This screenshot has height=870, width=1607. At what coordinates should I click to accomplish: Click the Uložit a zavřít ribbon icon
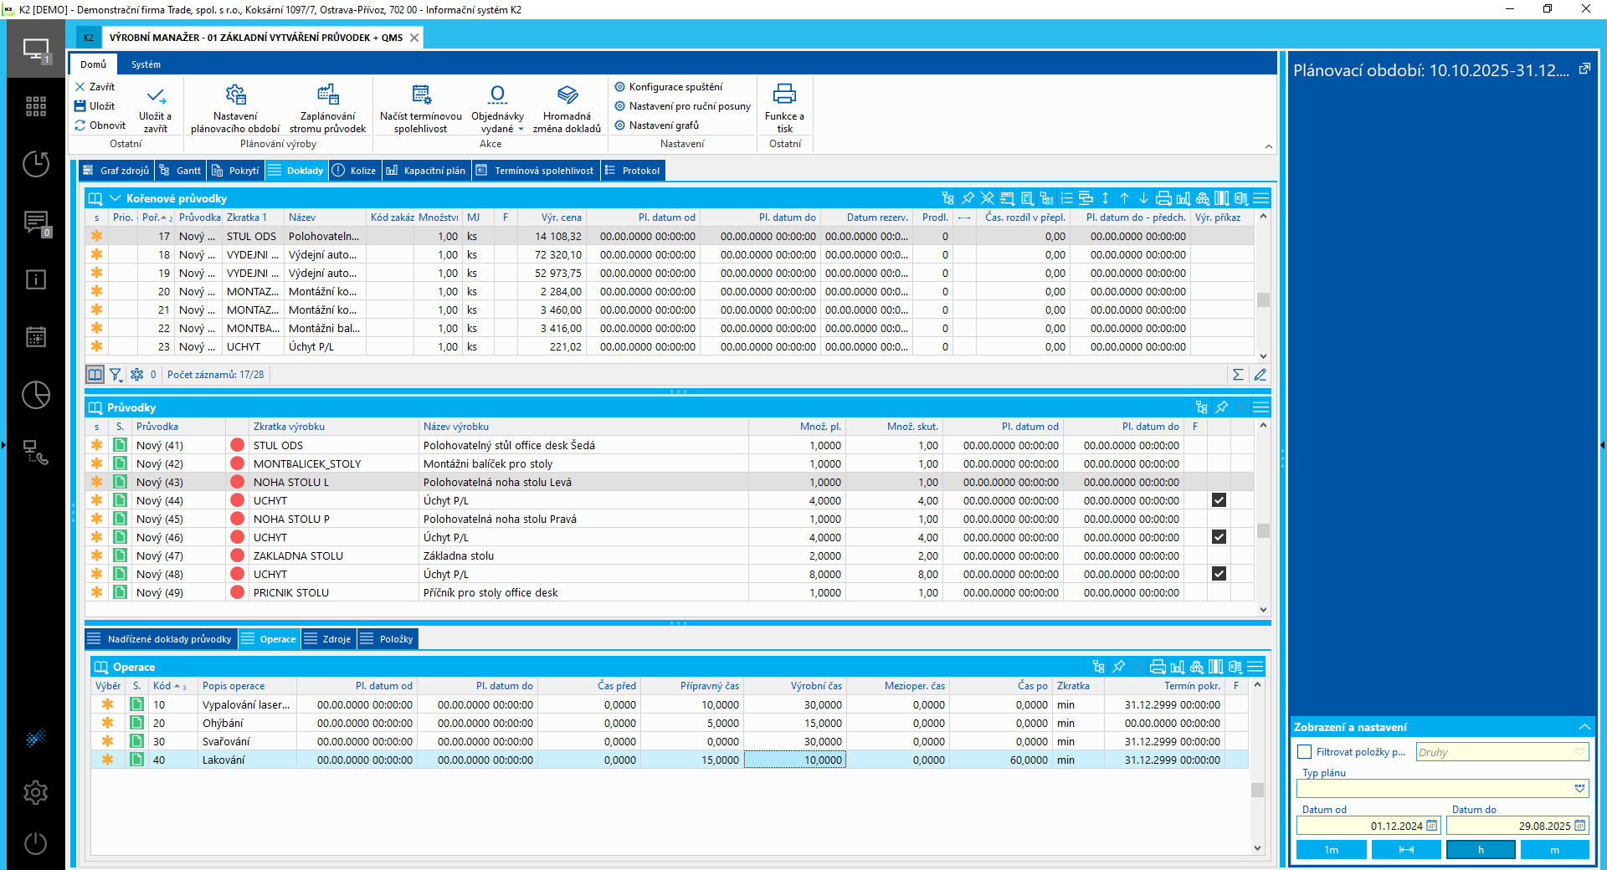coord(156,96)
